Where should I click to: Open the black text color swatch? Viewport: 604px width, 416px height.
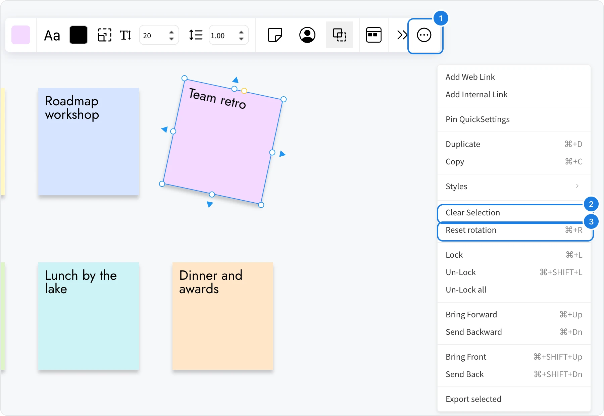coord(79,35)
